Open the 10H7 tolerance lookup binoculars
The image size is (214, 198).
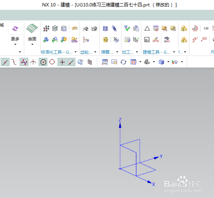point(167,40)
